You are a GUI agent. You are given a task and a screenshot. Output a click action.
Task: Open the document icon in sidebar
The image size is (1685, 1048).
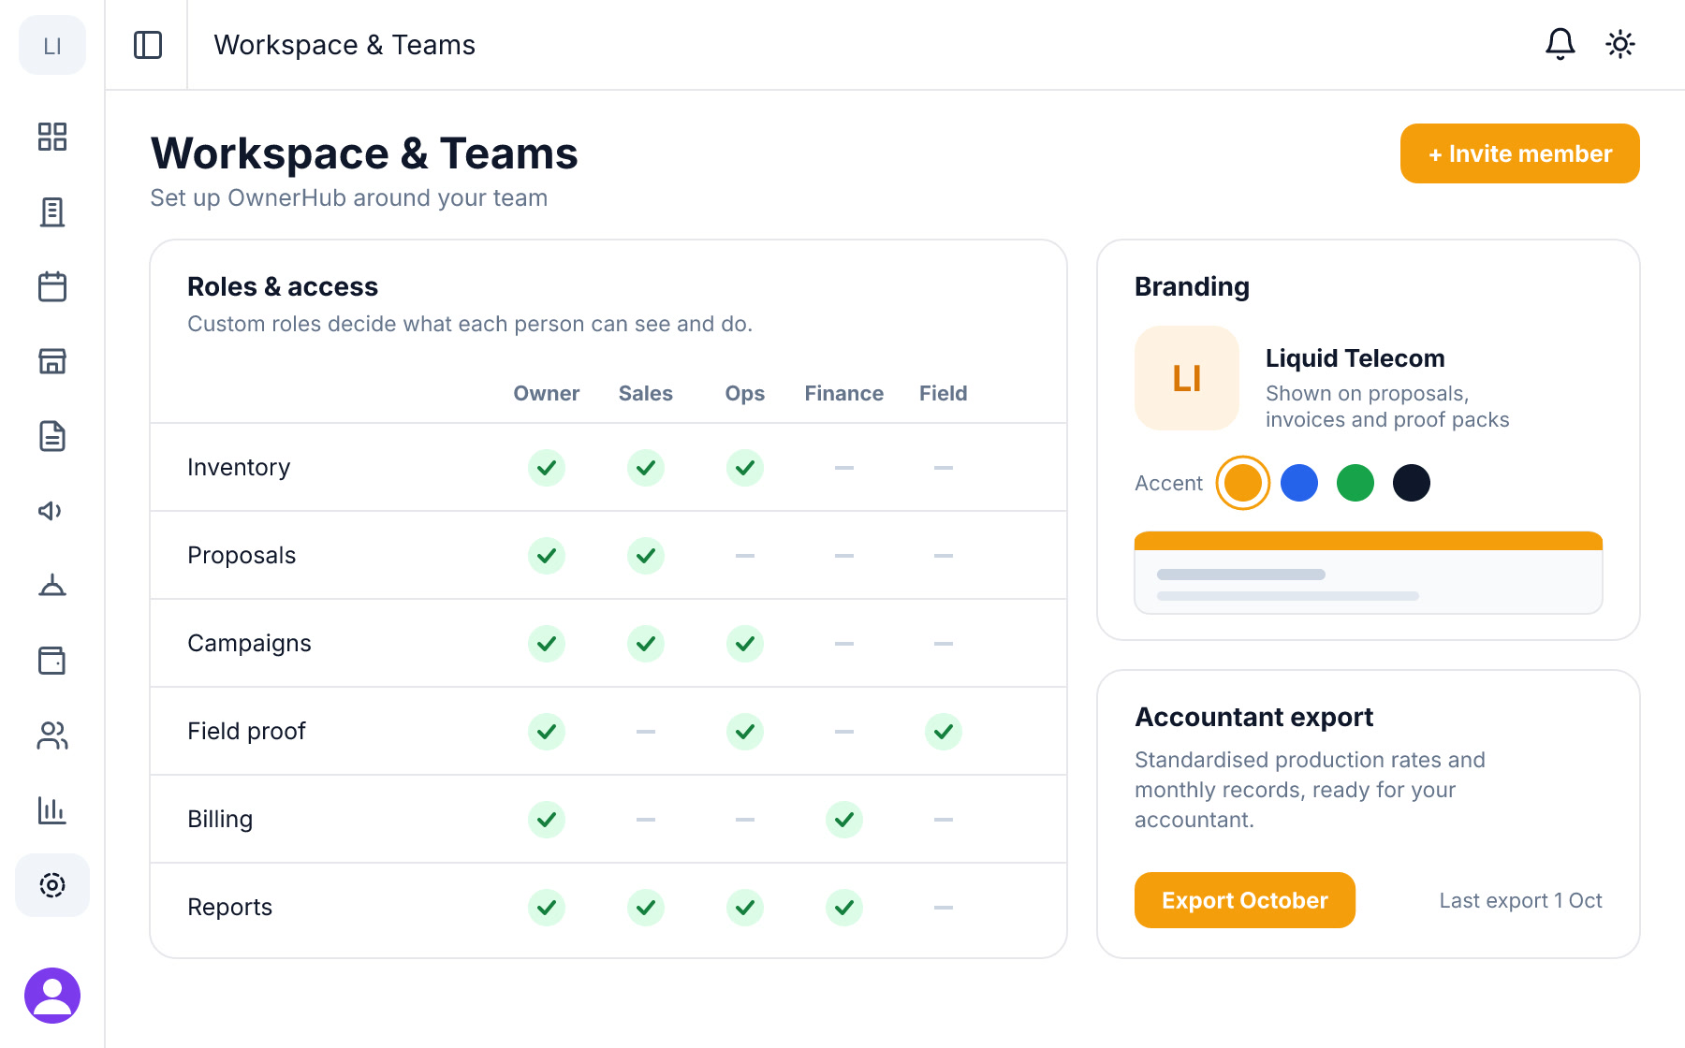click(52, 436)
